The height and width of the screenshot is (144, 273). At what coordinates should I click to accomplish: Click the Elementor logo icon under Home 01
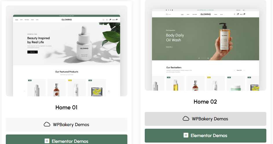[x=47, y=141]
